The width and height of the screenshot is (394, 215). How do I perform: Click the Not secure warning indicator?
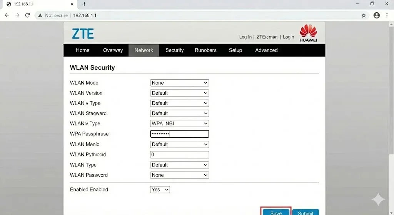(53, 15)
